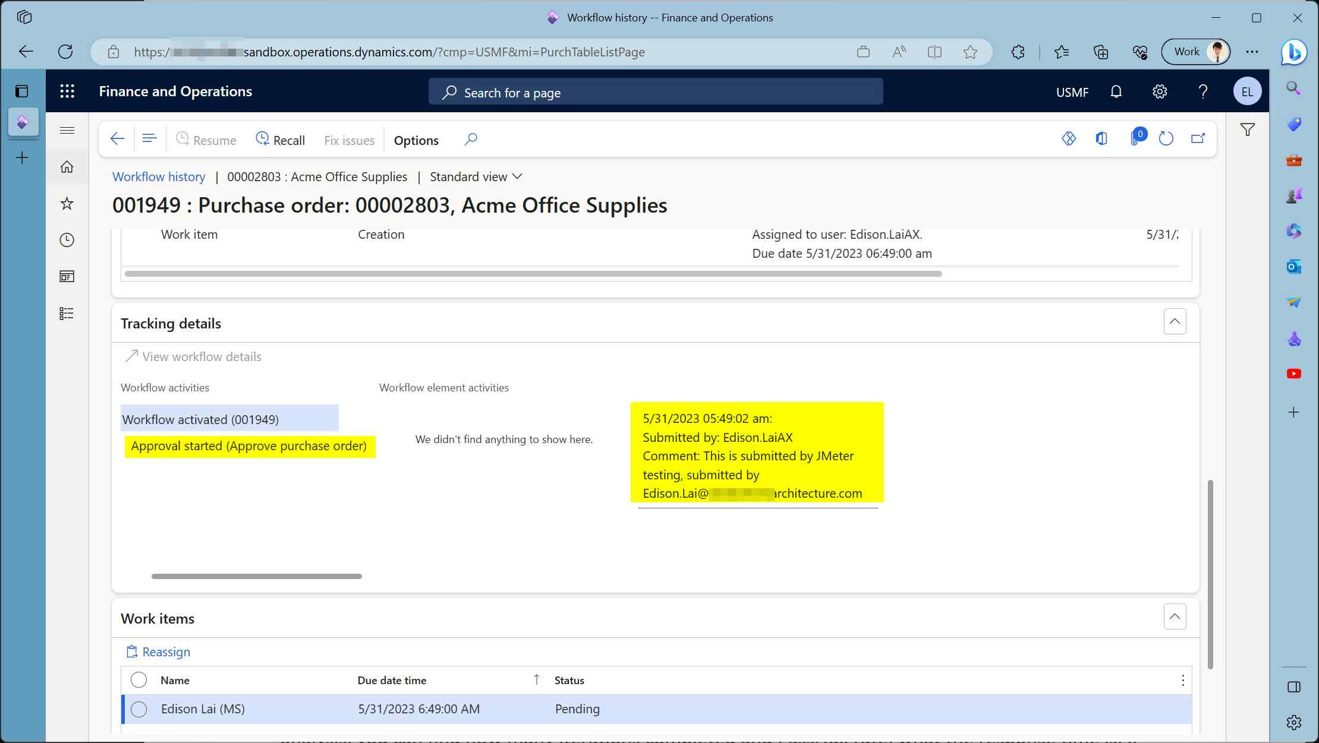
Task: Click the Recall action
Action: point(280,140)
